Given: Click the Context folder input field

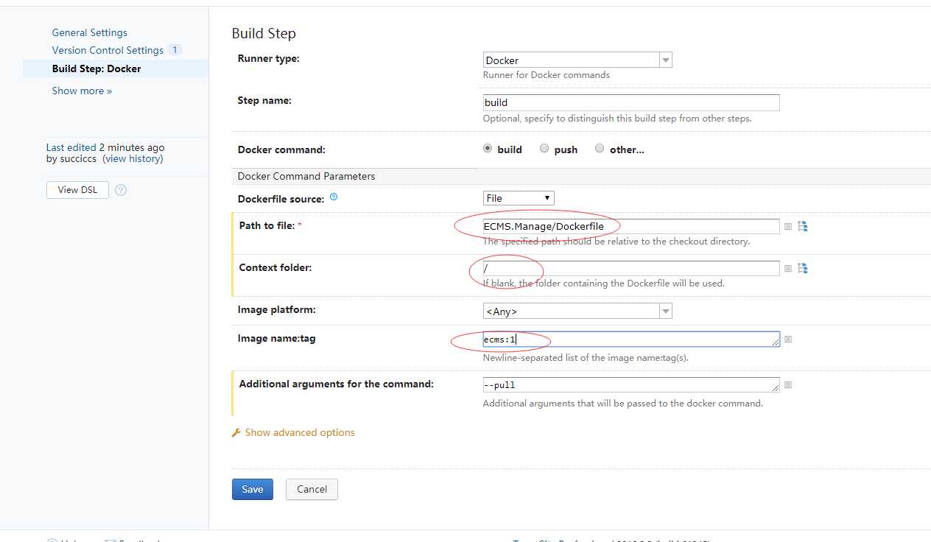Looking at the screenshot, I should 631,268.
